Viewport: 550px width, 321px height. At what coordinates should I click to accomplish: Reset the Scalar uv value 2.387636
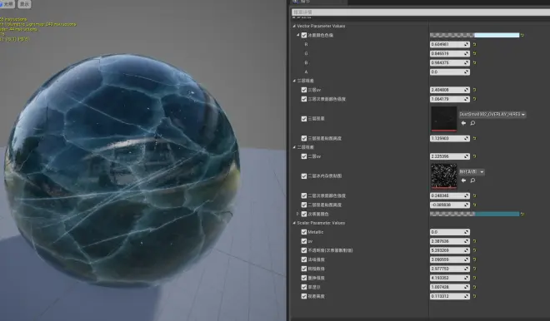[x=475, y=241]
